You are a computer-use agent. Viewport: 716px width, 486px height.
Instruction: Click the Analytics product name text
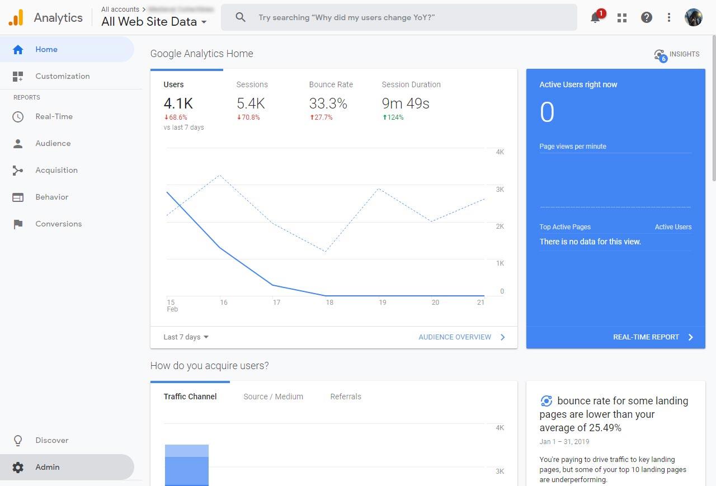tap(58, 17)
